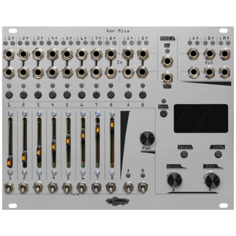Click the MIDI In jack
236x236 pixels.
(167, 61)
